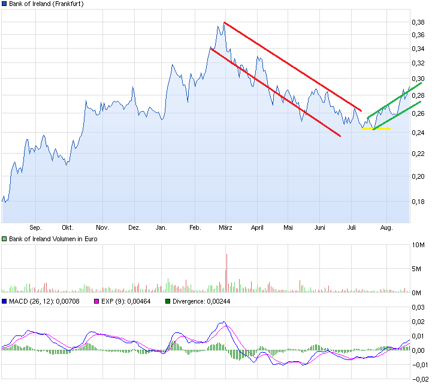The image size is (435, 384).
Task: Click the 10M volume axis value
Action: point(418,245)
